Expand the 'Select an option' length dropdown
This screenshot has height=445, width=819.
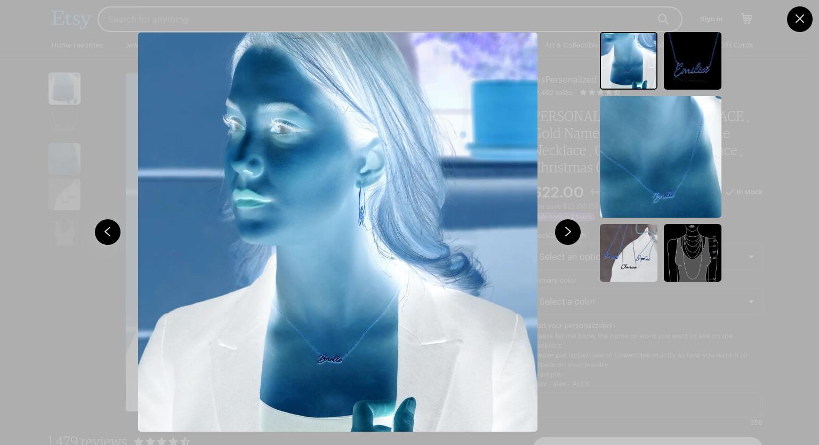(647, 257)
